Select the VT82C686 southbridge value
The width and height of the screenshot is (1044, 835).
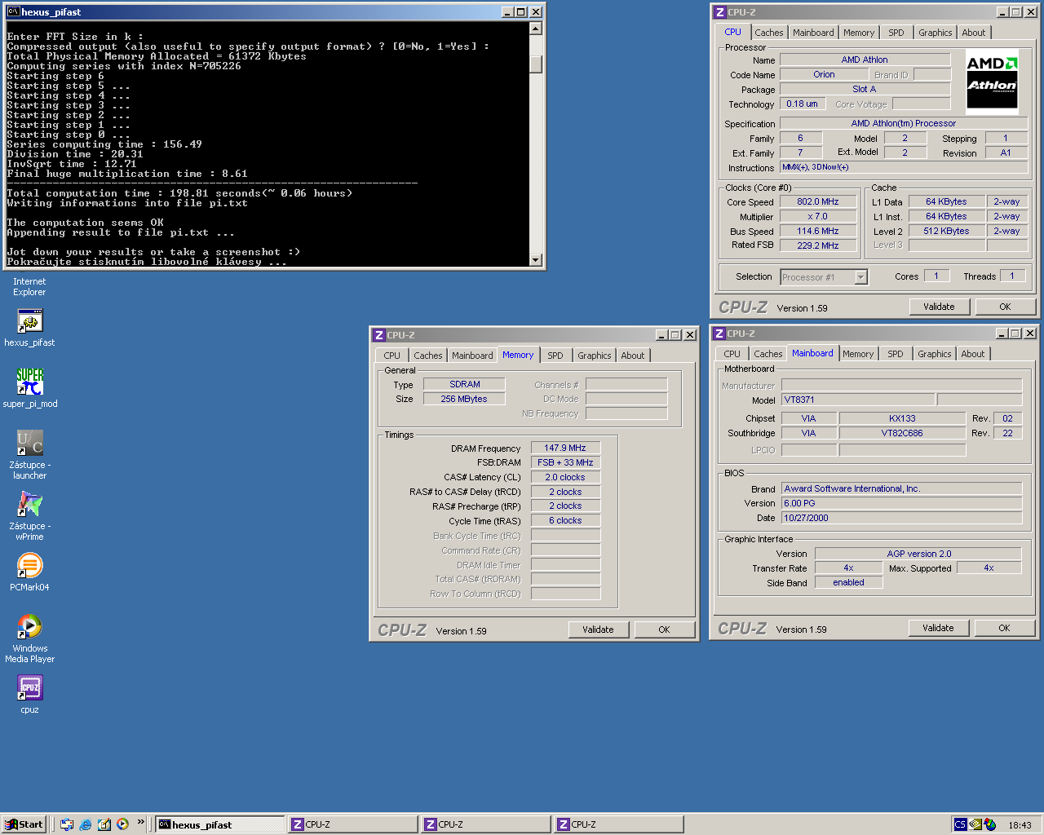pyautogui.click(x=902, y=433)
